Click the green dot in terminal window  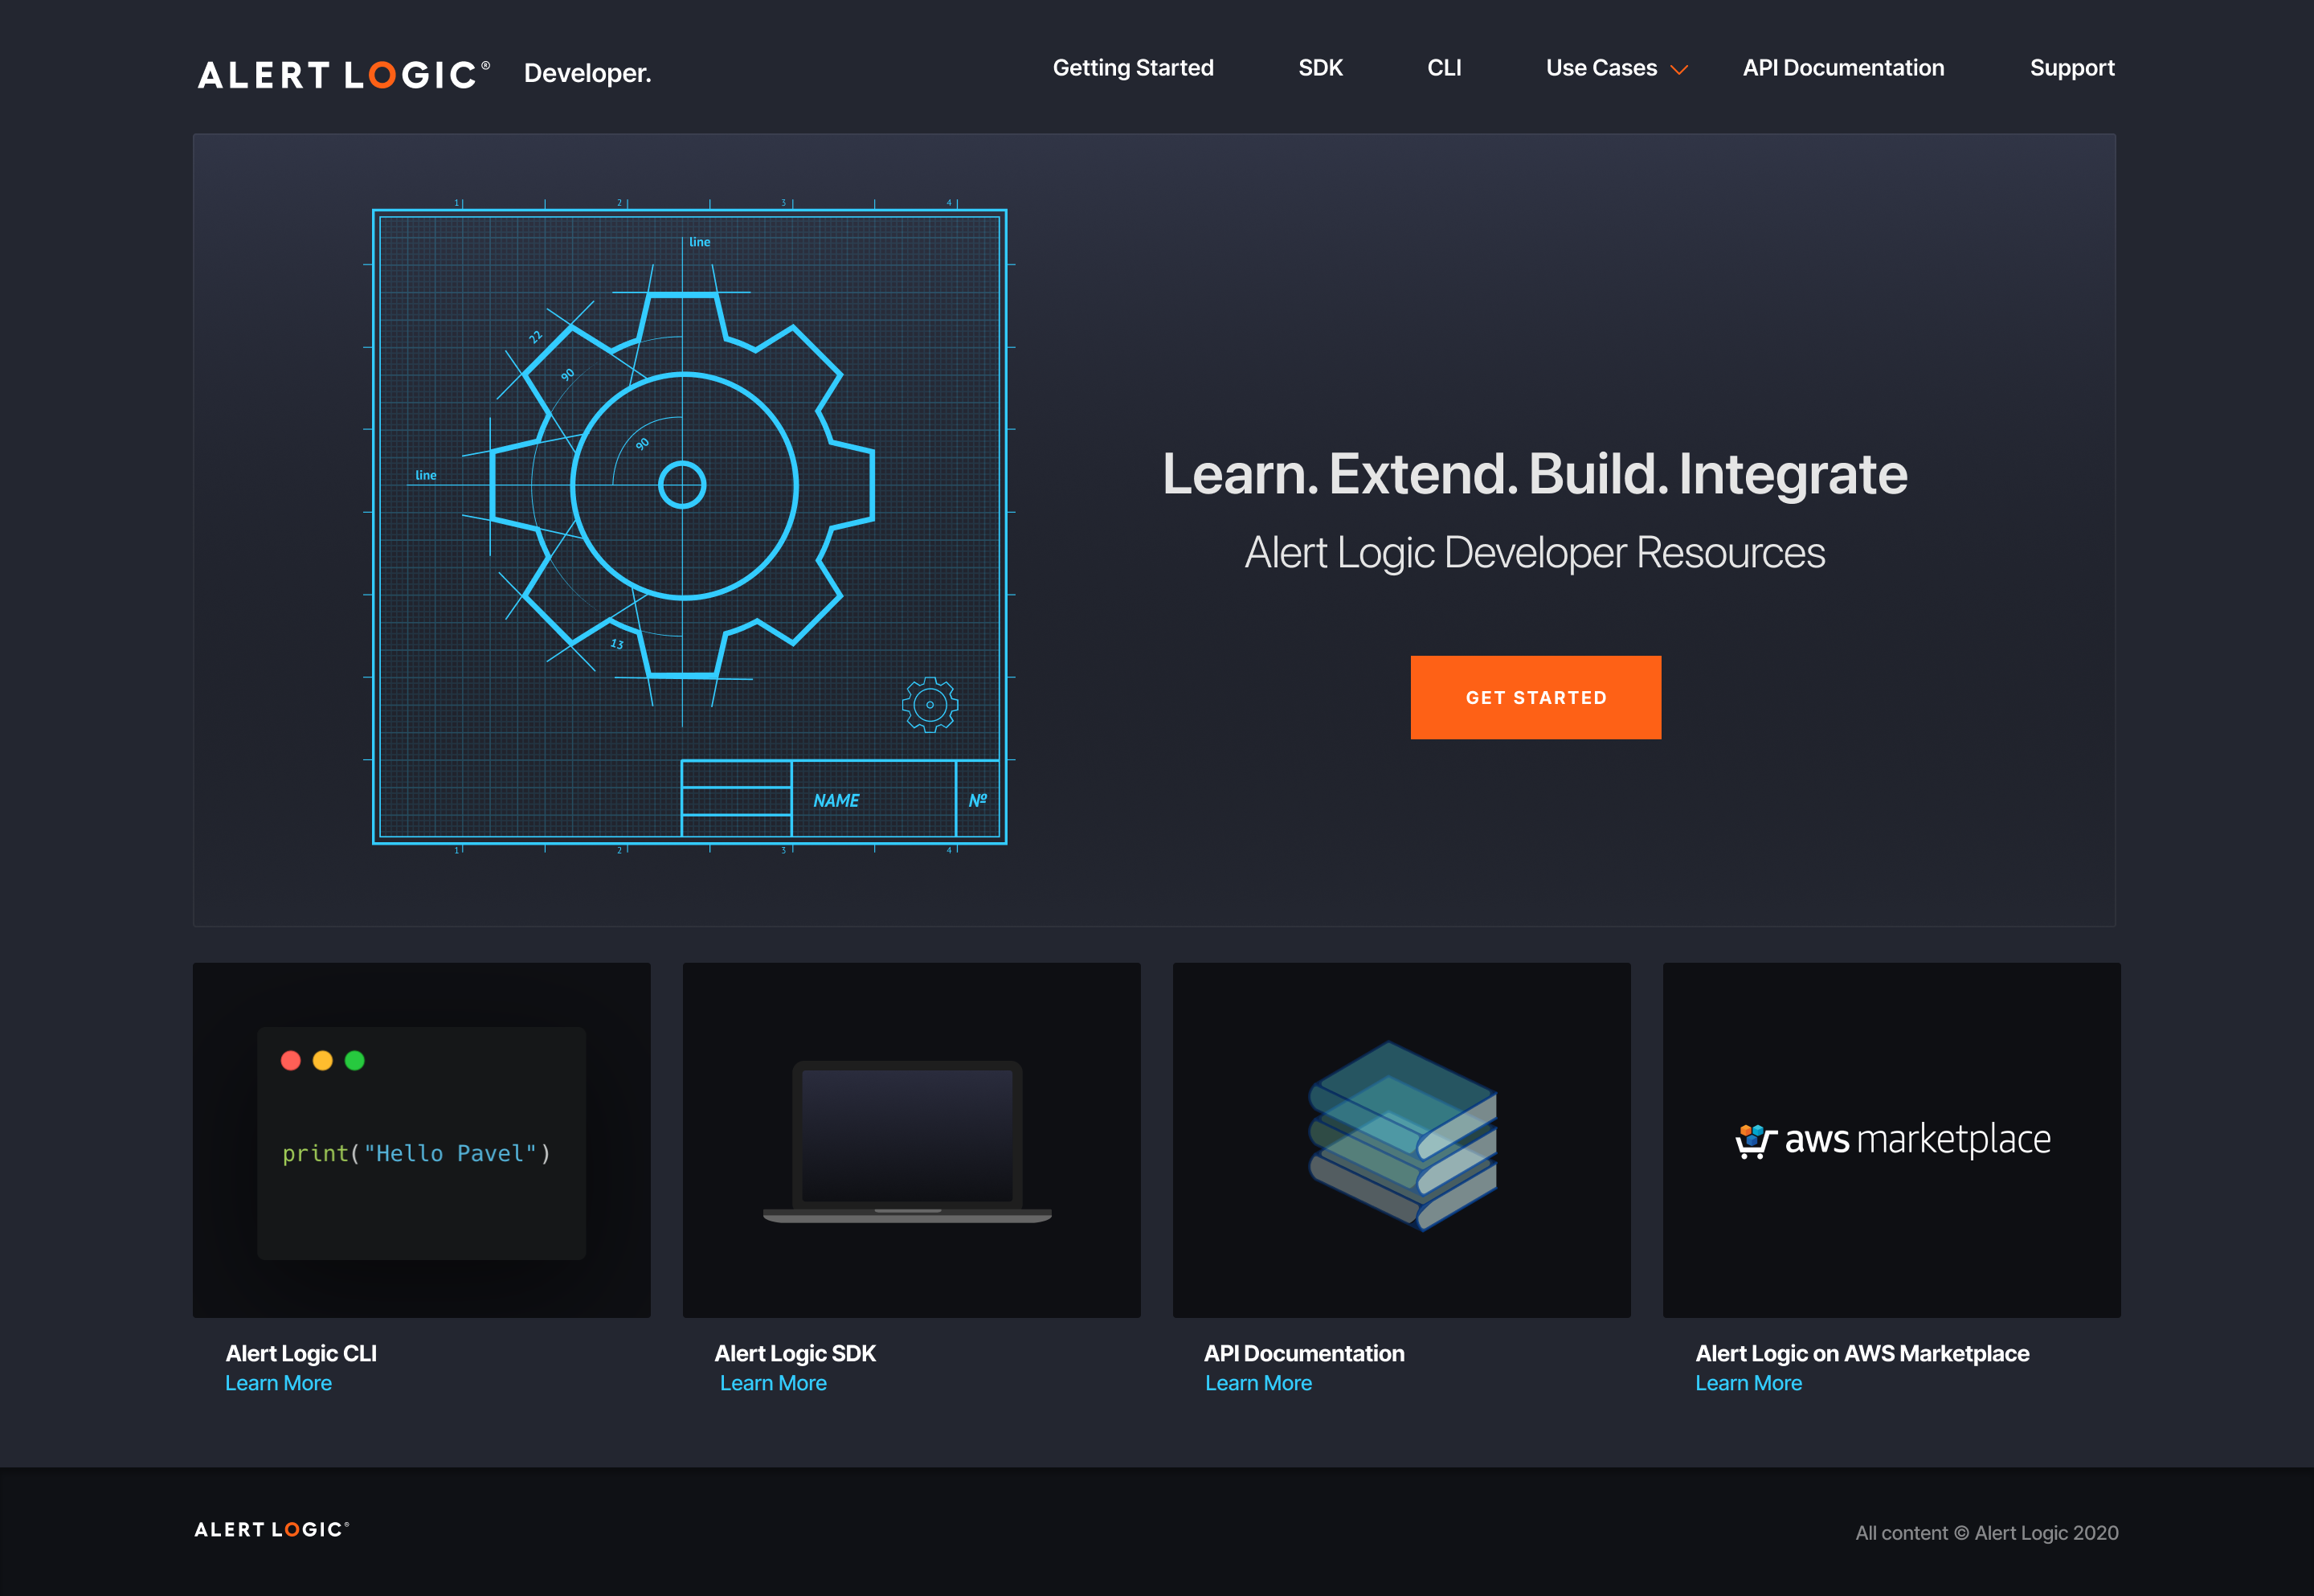(355, 1060)
